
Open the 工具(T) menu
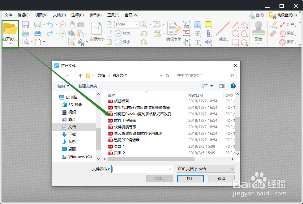pyautogui.click(x=113, y=15)
